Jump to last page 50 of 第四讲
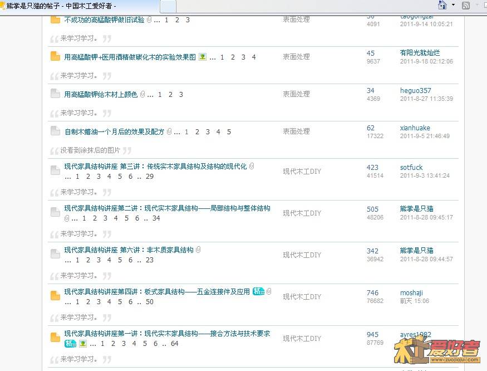 click(x=150, y=302)
